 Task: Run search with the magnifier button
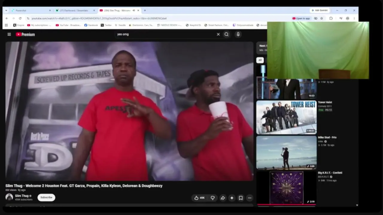(227, 34)
